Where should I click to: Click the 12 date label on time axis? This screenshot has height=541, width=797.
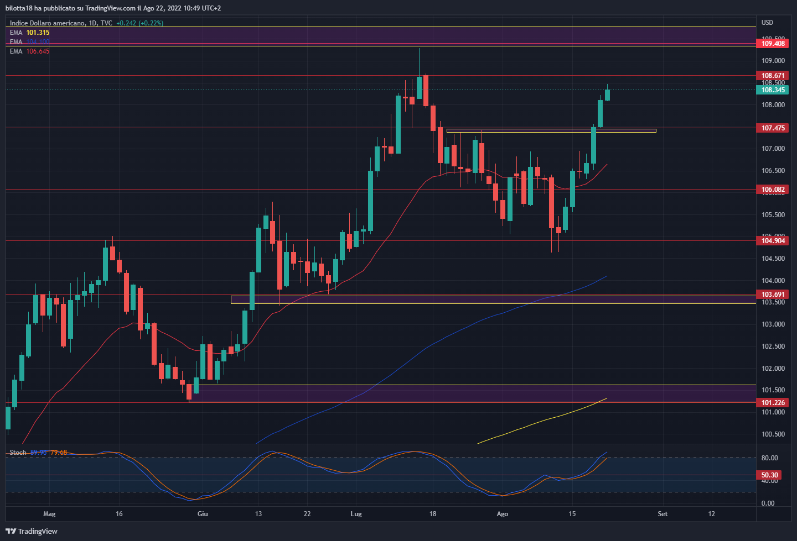coord(712,514)
